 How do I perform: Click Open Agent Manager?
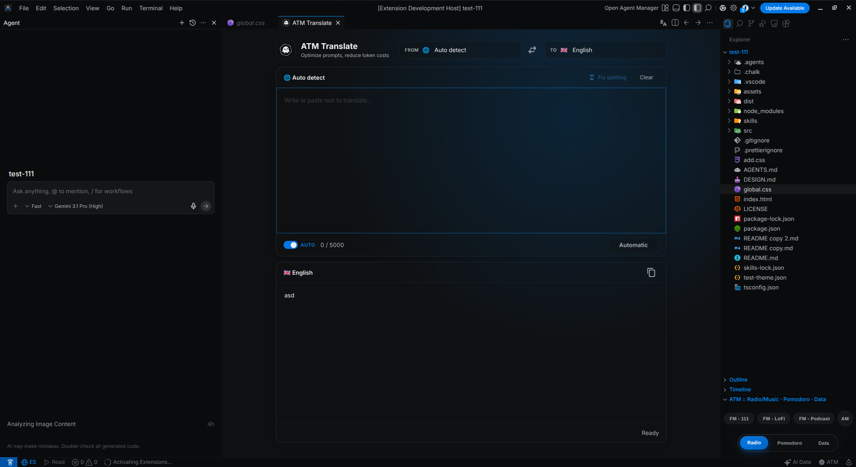(631, 8)
